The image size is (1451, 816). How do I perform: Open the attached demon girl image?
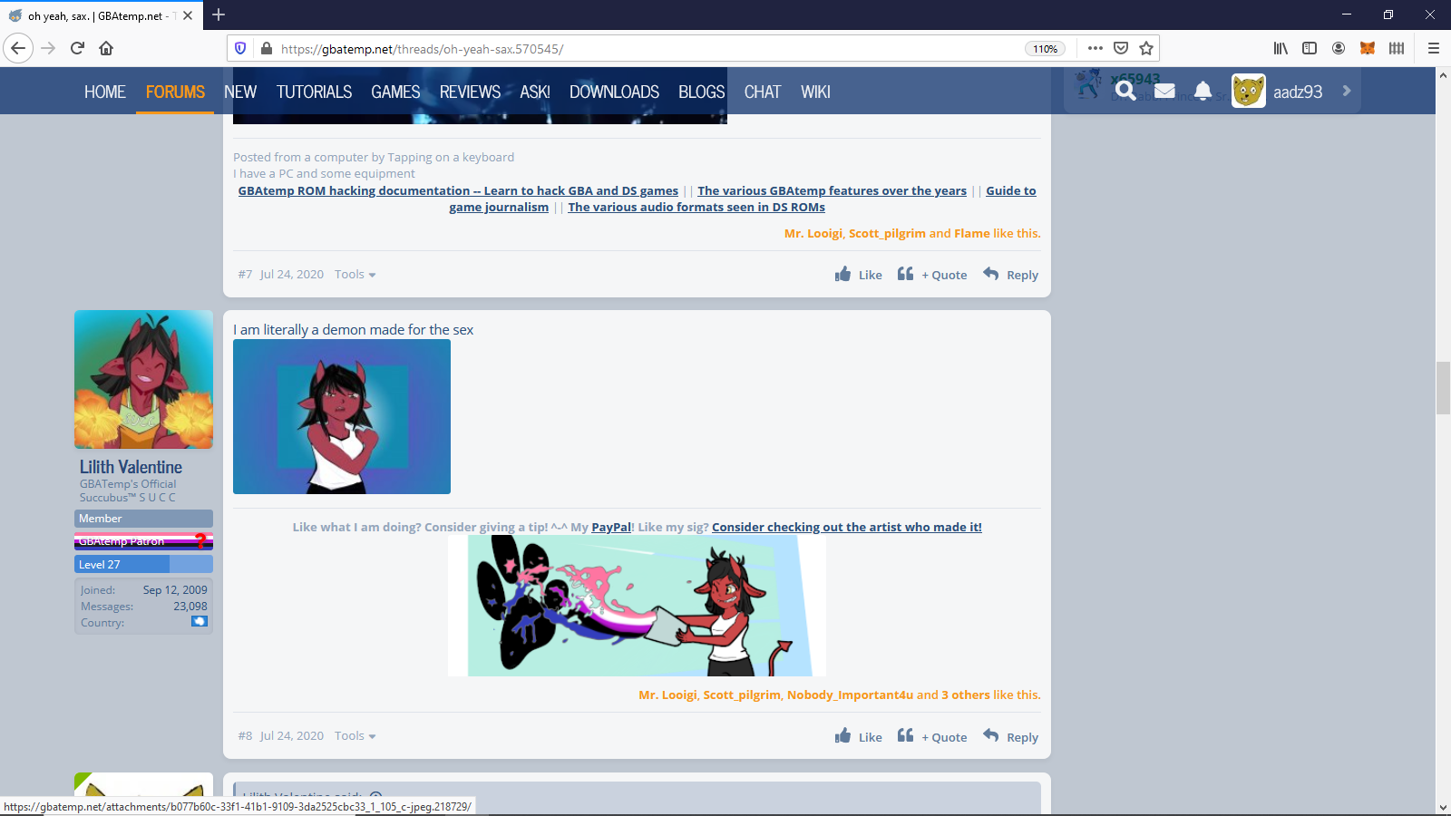click(342, 417)
